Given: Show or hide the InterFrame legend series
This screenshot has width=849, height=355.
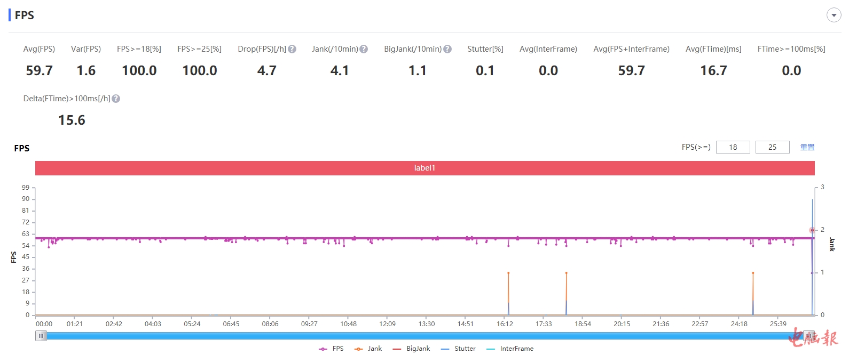Looking at the screenshot, I should point(510,349).
